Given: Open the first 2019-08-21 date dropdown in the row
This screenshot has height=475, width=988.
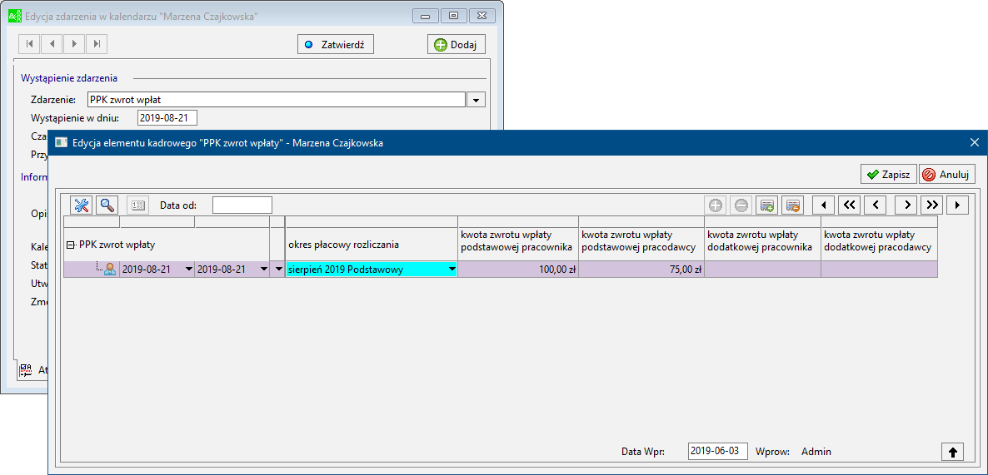Looking at the screenshot, I should click(x=188, y=269).
